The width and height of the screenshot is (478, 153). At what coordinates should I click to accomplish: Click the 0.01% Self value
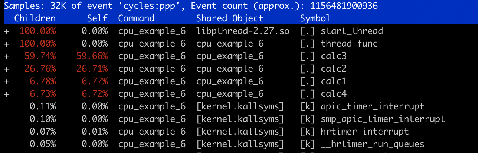[95, 132]
